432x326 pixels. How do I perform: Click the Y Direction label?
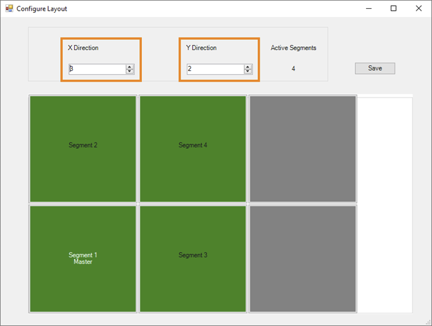pyautogui.click(x=201, y=48)
